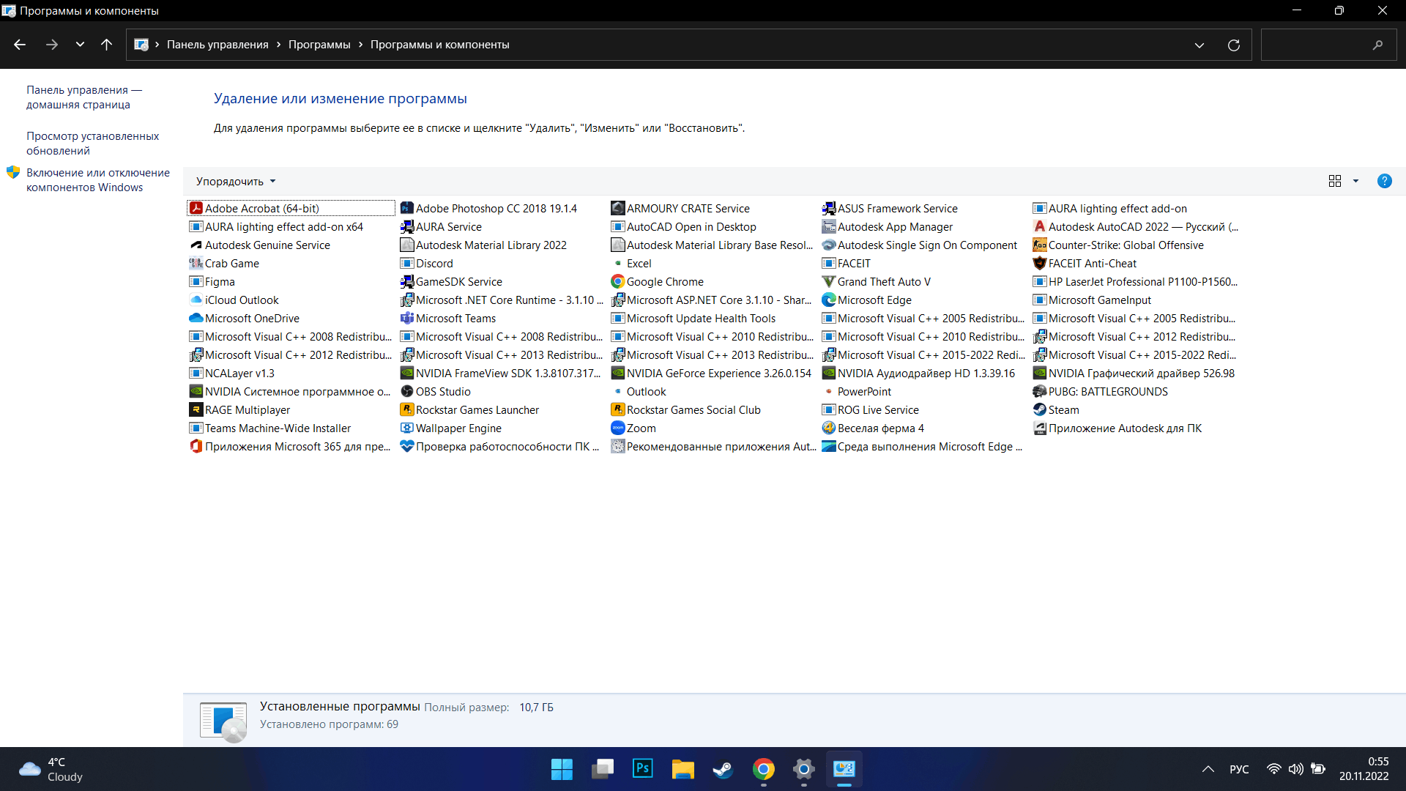The image size is (1406, 791).
Task: Open Windows Start button on taskbar
Action: 562,769
